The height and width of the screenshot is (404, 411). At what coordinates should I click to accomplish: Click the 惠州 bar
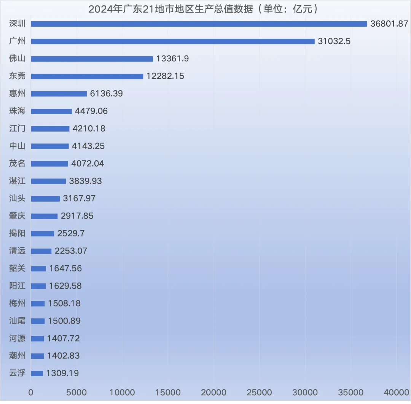click(x=59, y=94)
